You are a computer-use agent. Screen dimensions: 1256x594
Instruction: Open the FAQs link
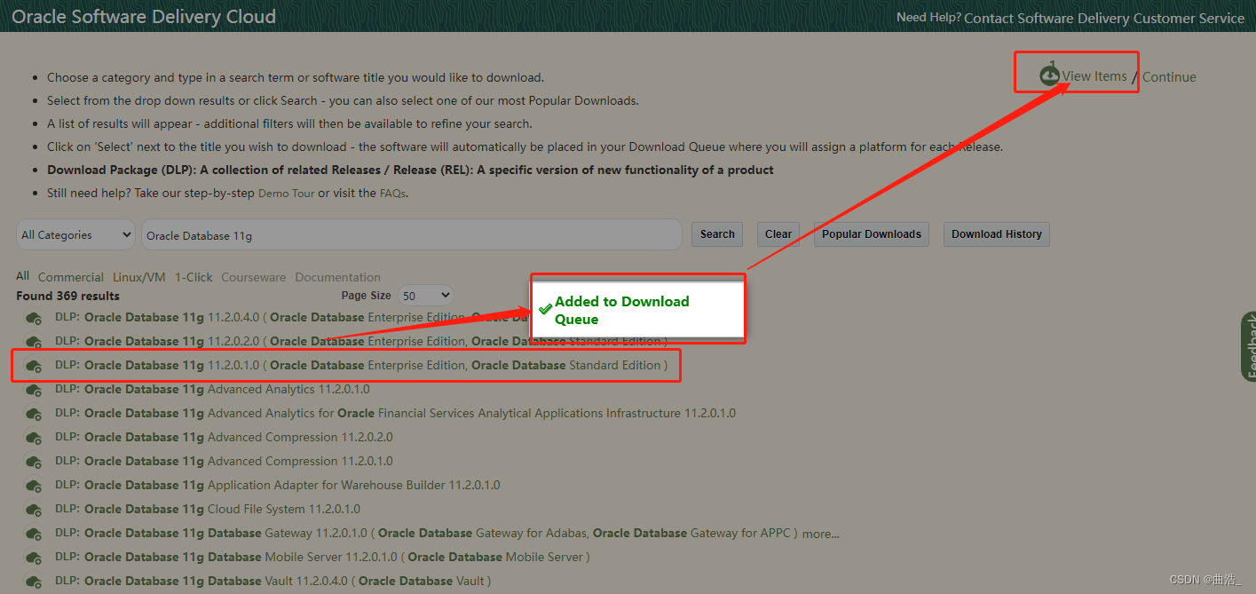pos(392,194)
